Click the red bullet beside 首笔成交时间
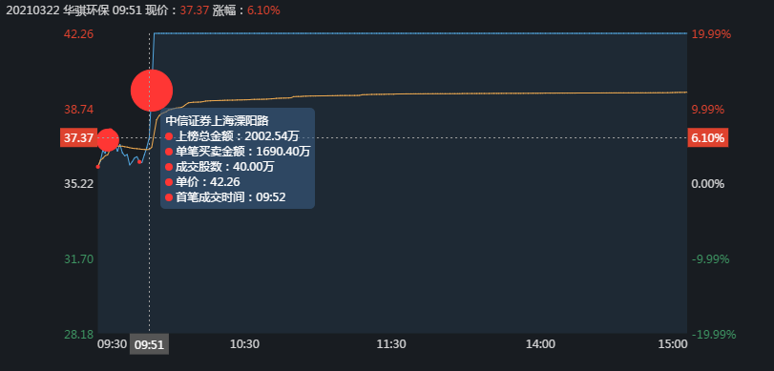 tap(169, 197)
